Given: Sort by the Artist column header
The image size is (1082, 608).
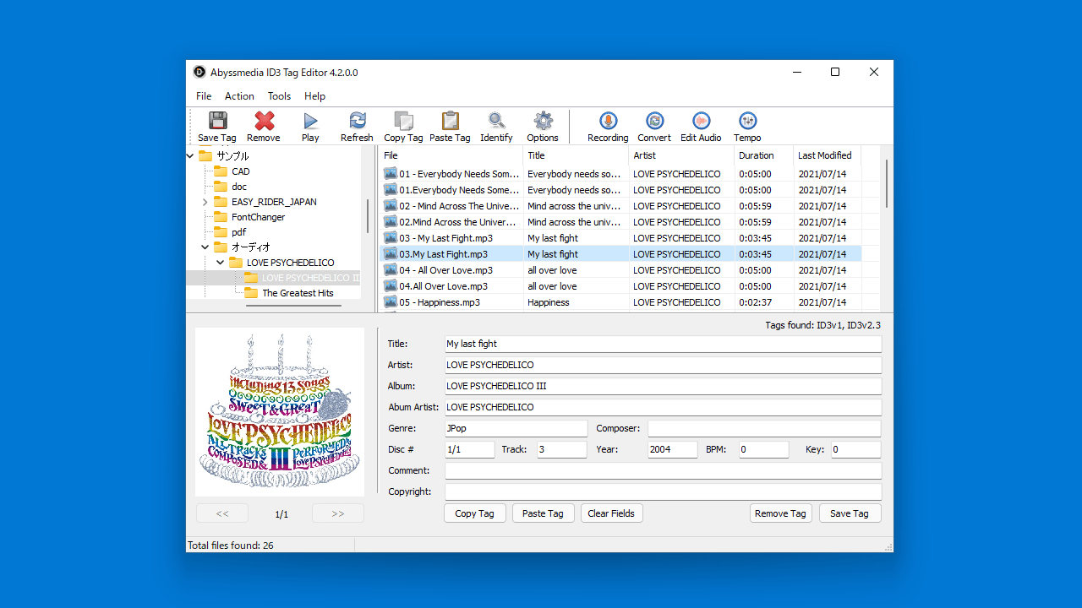Looking at the screenshot, I should pyautogui.click(x=681, y=155).
